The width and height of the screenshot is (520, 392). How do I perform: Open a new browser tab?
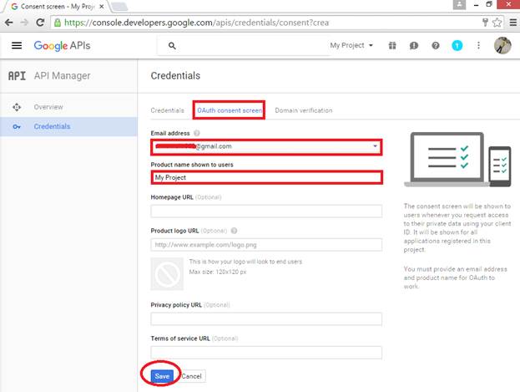[x=119, y=7]
